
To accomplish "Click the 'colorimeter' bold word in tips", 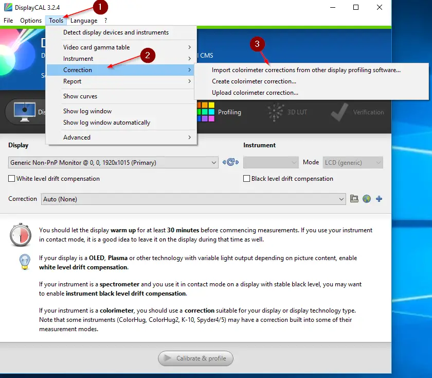I will (117, 311).
